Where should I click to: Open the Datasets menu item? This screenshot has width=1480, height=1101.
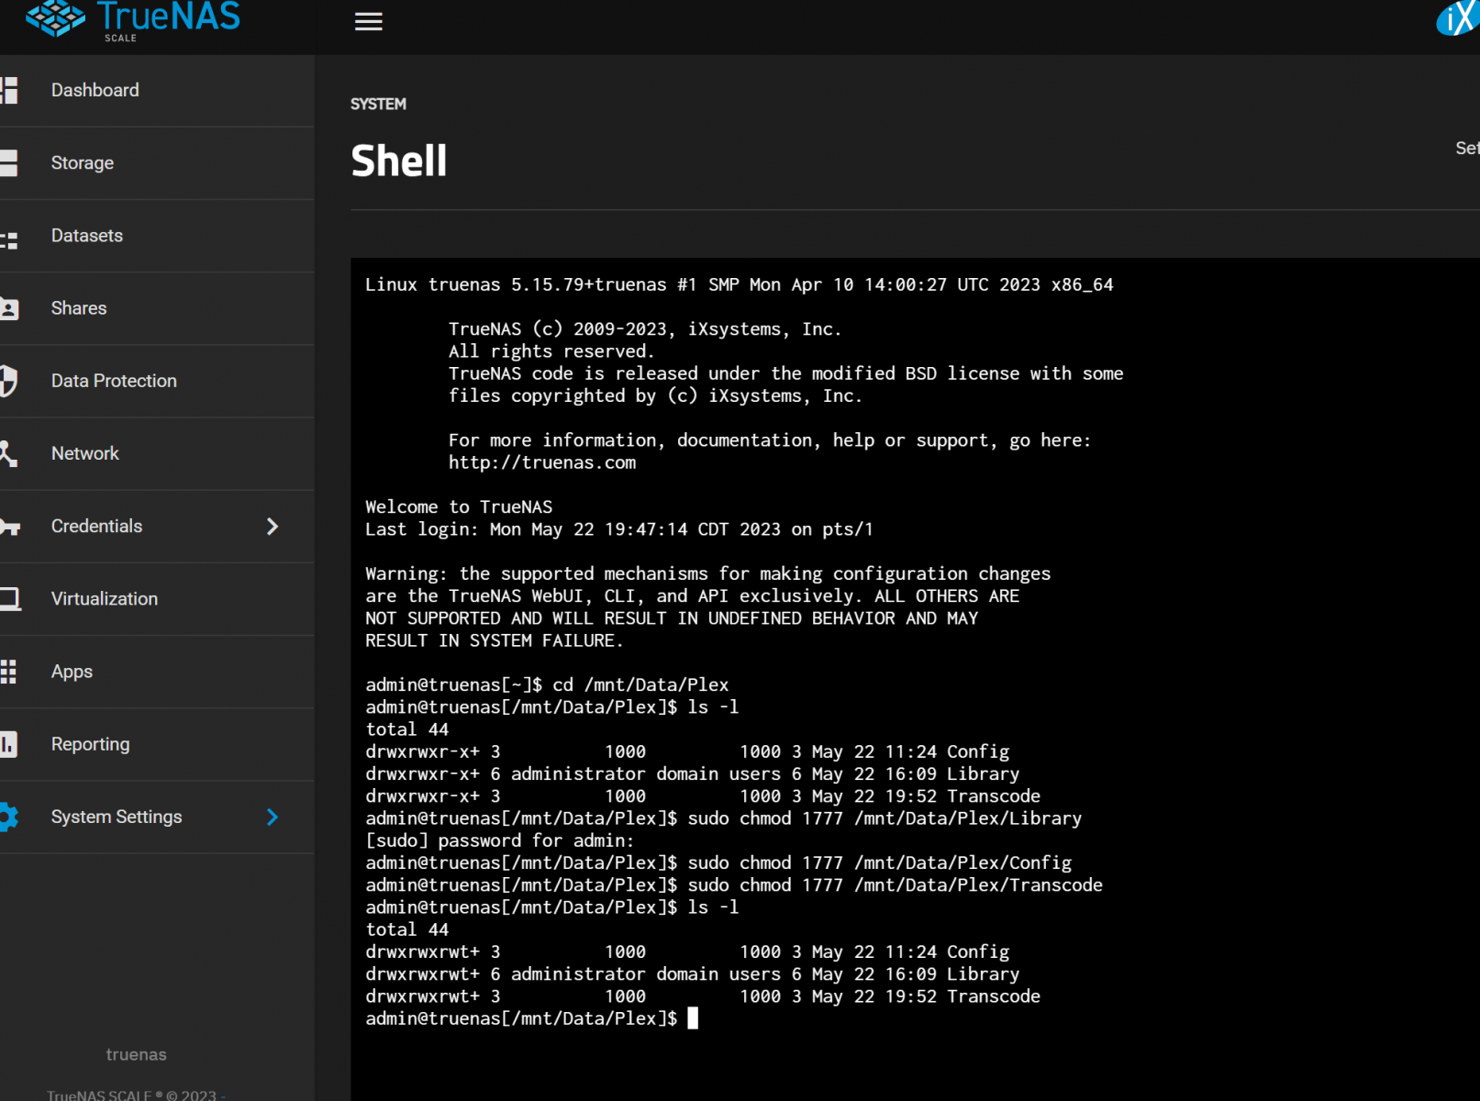157,236
